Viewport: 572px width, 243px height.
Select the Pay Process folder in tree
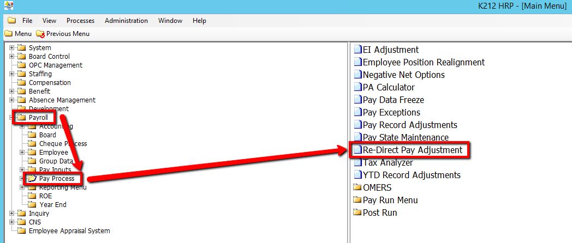tap(57, 179)
